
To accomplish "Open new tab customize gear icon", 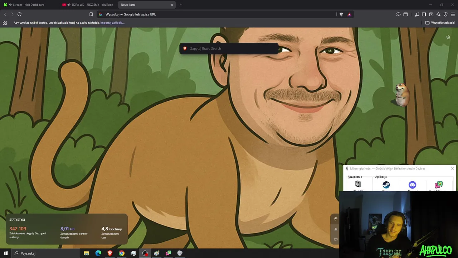I will [x=448, y=37].
